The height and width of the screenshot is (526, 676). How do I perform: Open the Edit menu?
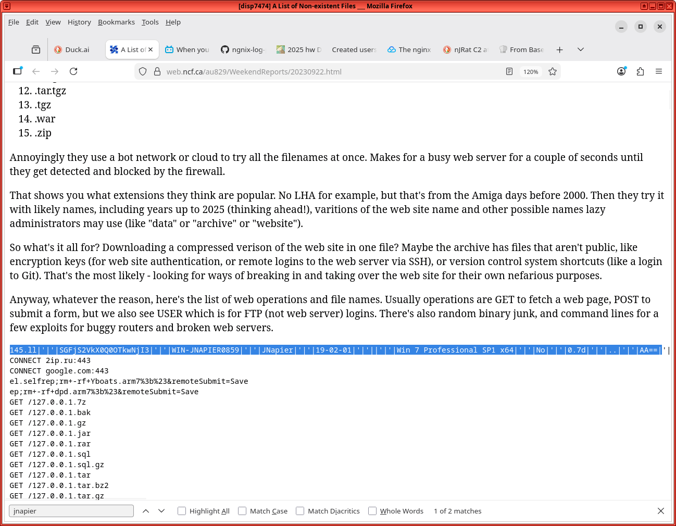tap(32, 22)
